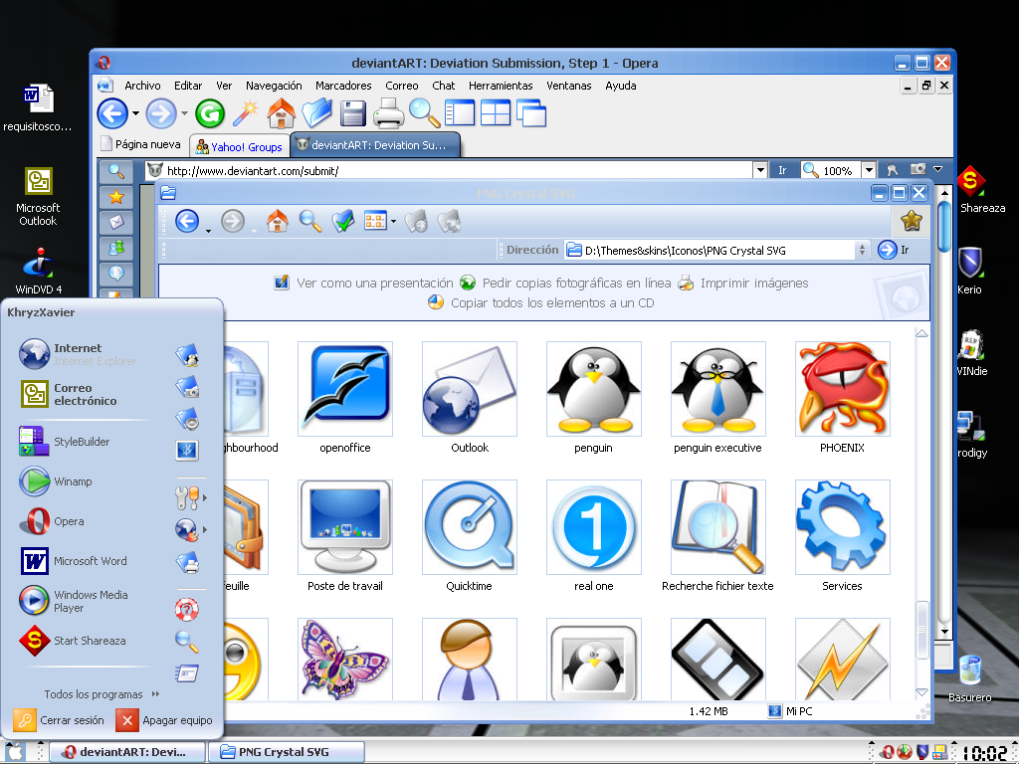Open StyleBuilder from the start menu
The width and height of the screenshot is (1019, 764).
click(82, 442)
